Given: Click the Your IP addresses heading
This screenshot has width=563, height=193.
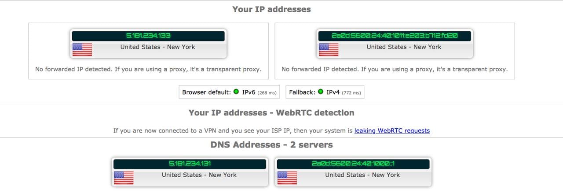Looking at the screenshot, I should (271, 9).
